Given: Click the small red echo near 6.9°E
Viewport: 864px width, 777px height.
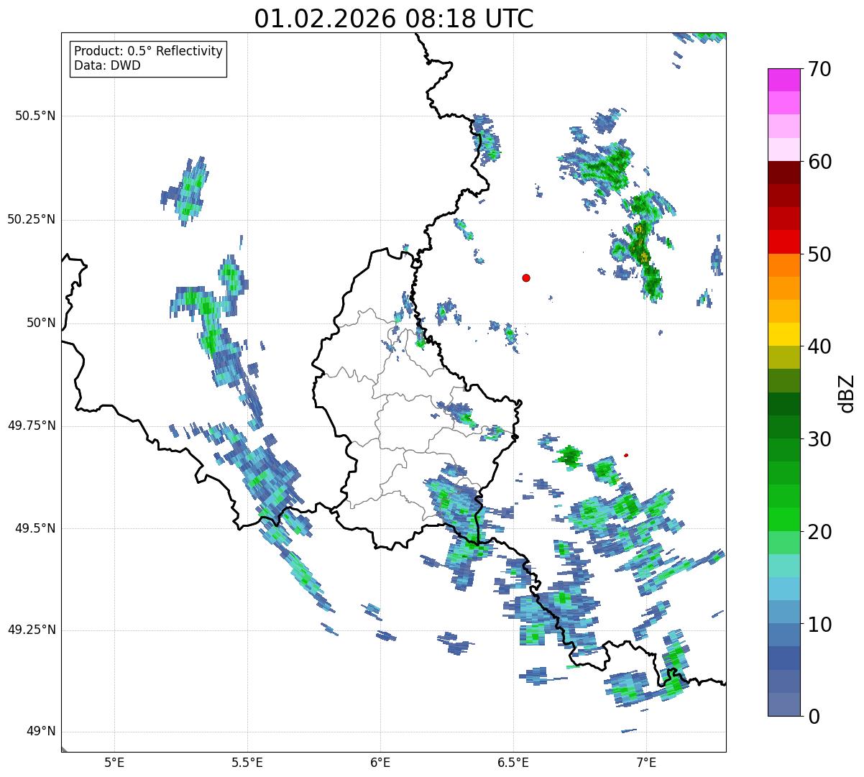Looking at the screenshot, I should [626, 455].
